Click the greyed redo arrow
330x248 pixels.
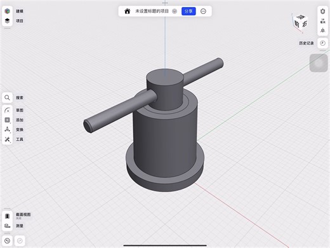click(20, 241)
